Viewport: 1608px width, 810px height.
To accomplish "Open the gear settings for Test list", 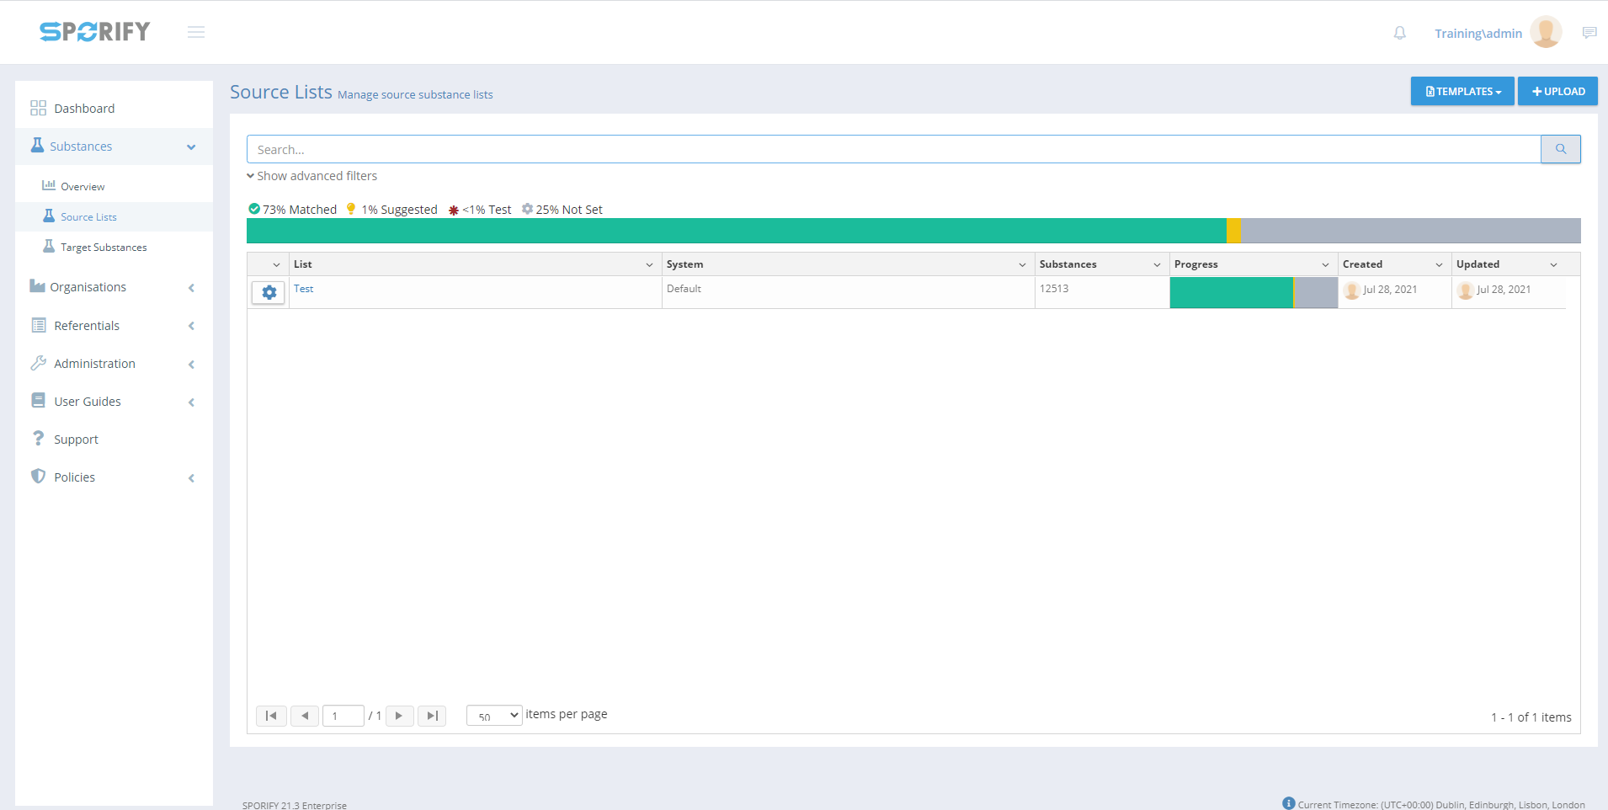I will click(x=269, y=292).
